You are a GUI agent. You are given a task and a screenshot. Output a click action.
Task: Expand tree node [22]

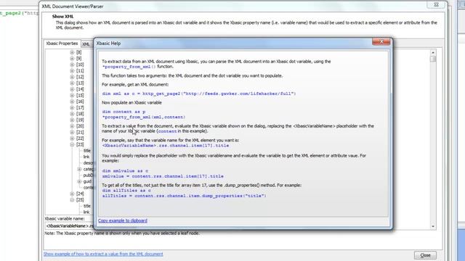coord(72,138)
